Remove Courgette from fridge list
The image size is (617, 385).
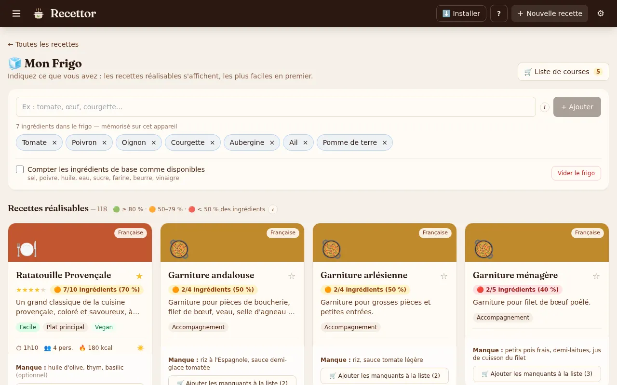point(212,142)
